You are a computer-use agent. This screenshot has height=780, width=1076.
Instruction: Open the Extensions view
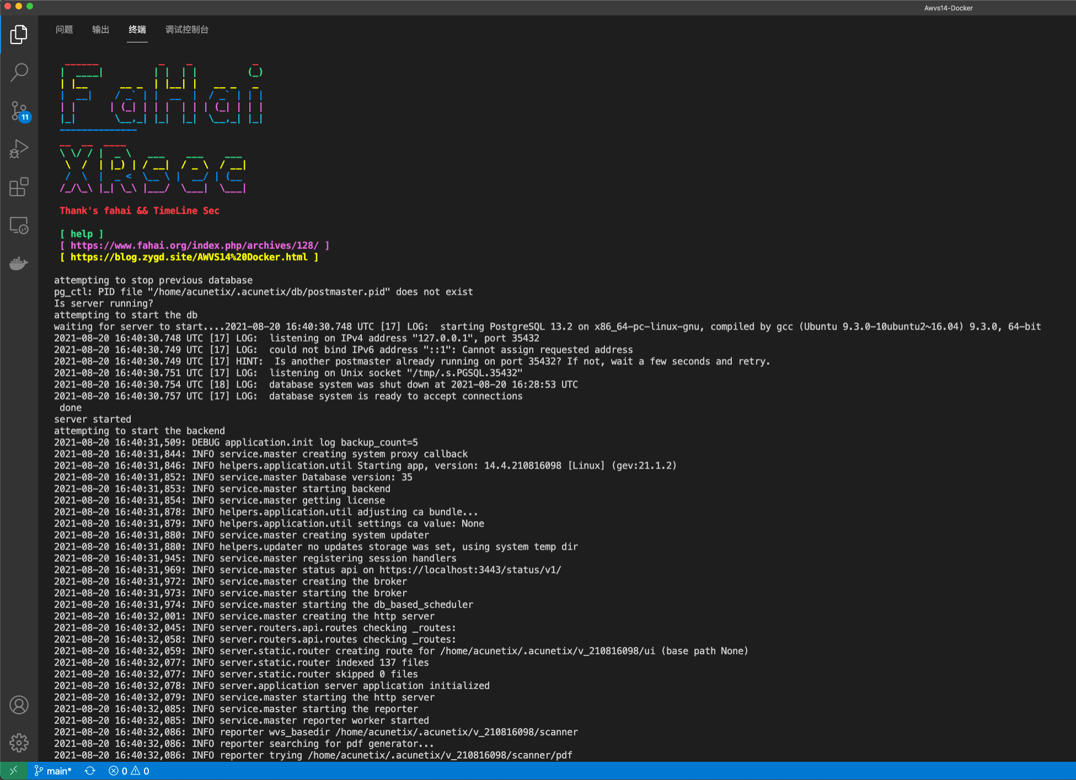tap(19, 187)
